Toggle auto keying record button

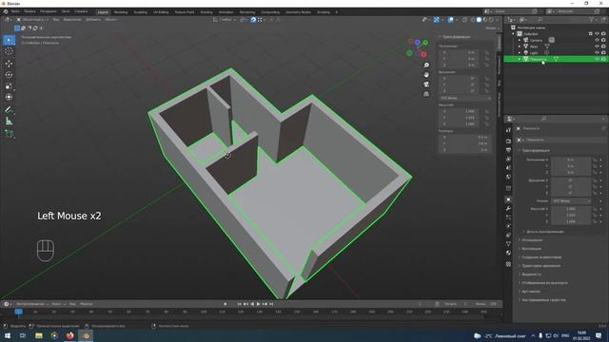226,304
